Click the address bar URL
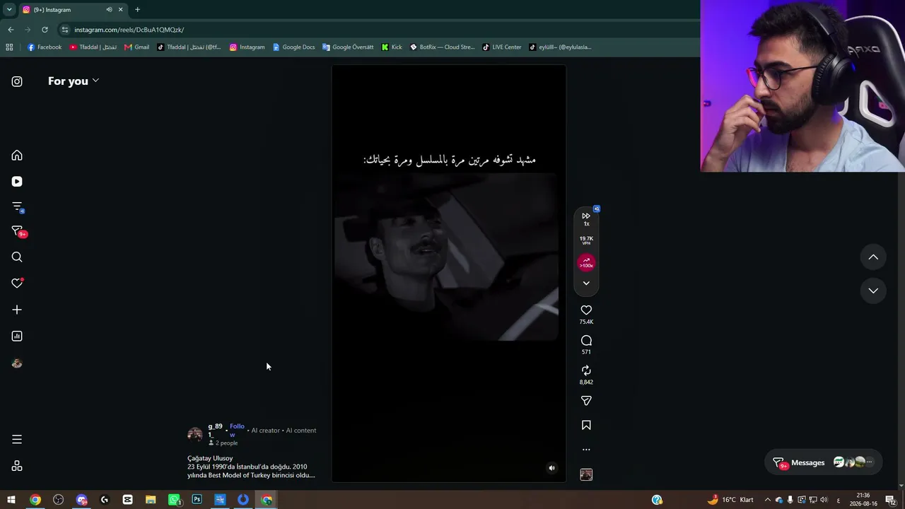Screen dimensions: 905x509 [129, 30]
